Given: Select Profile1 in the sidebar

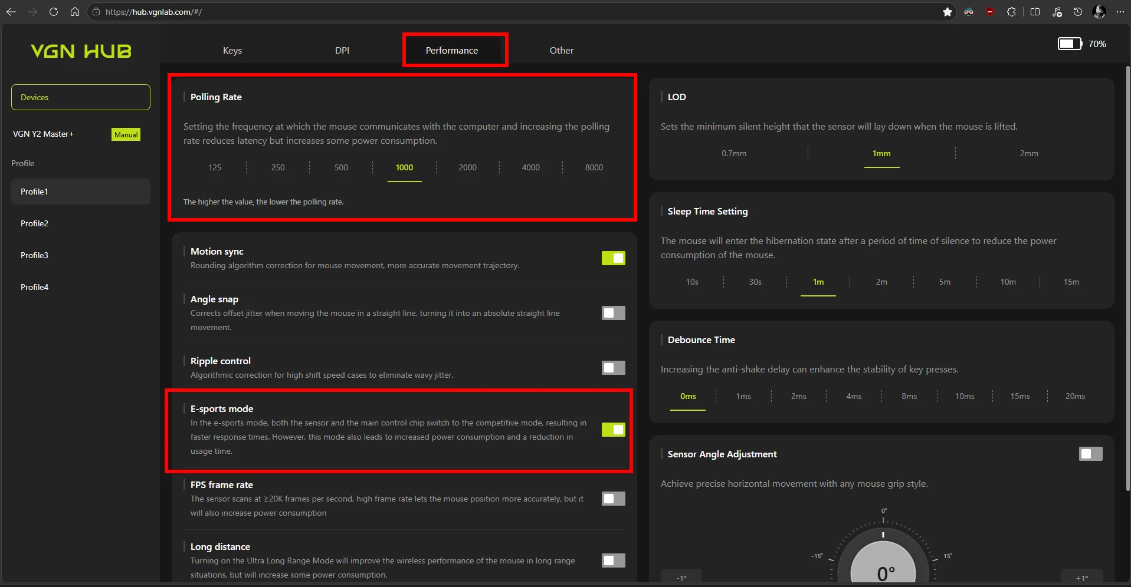Looking at the screenshot, I should [81, 192].
